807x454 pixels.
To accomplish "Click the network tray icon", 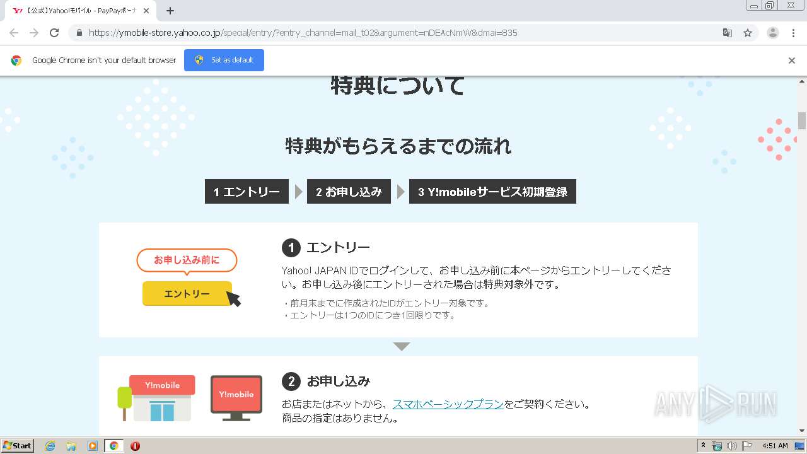I will pyautogui.click(x=717, y=446).
